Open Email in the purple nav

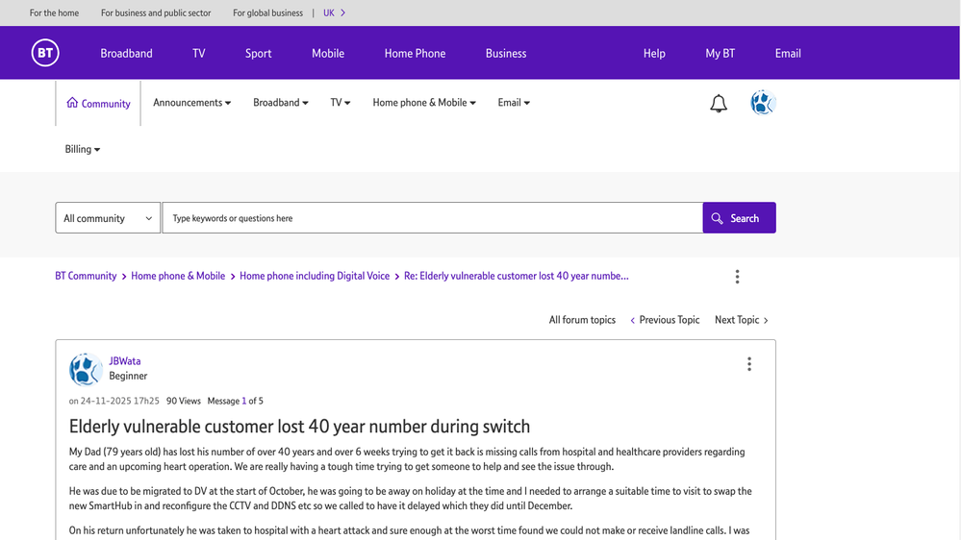[x=788, y=53]
